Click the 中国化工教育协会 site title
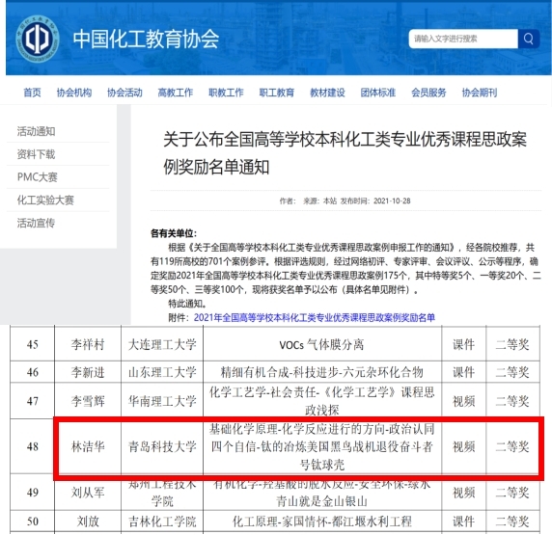The height and width of the screenshot is (535, 552). point(146,39)
